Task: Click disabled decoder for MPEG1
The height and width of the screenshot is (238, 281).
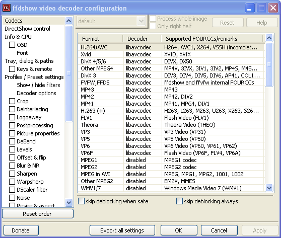Action: pyautogui.click(x=136, y=160)
